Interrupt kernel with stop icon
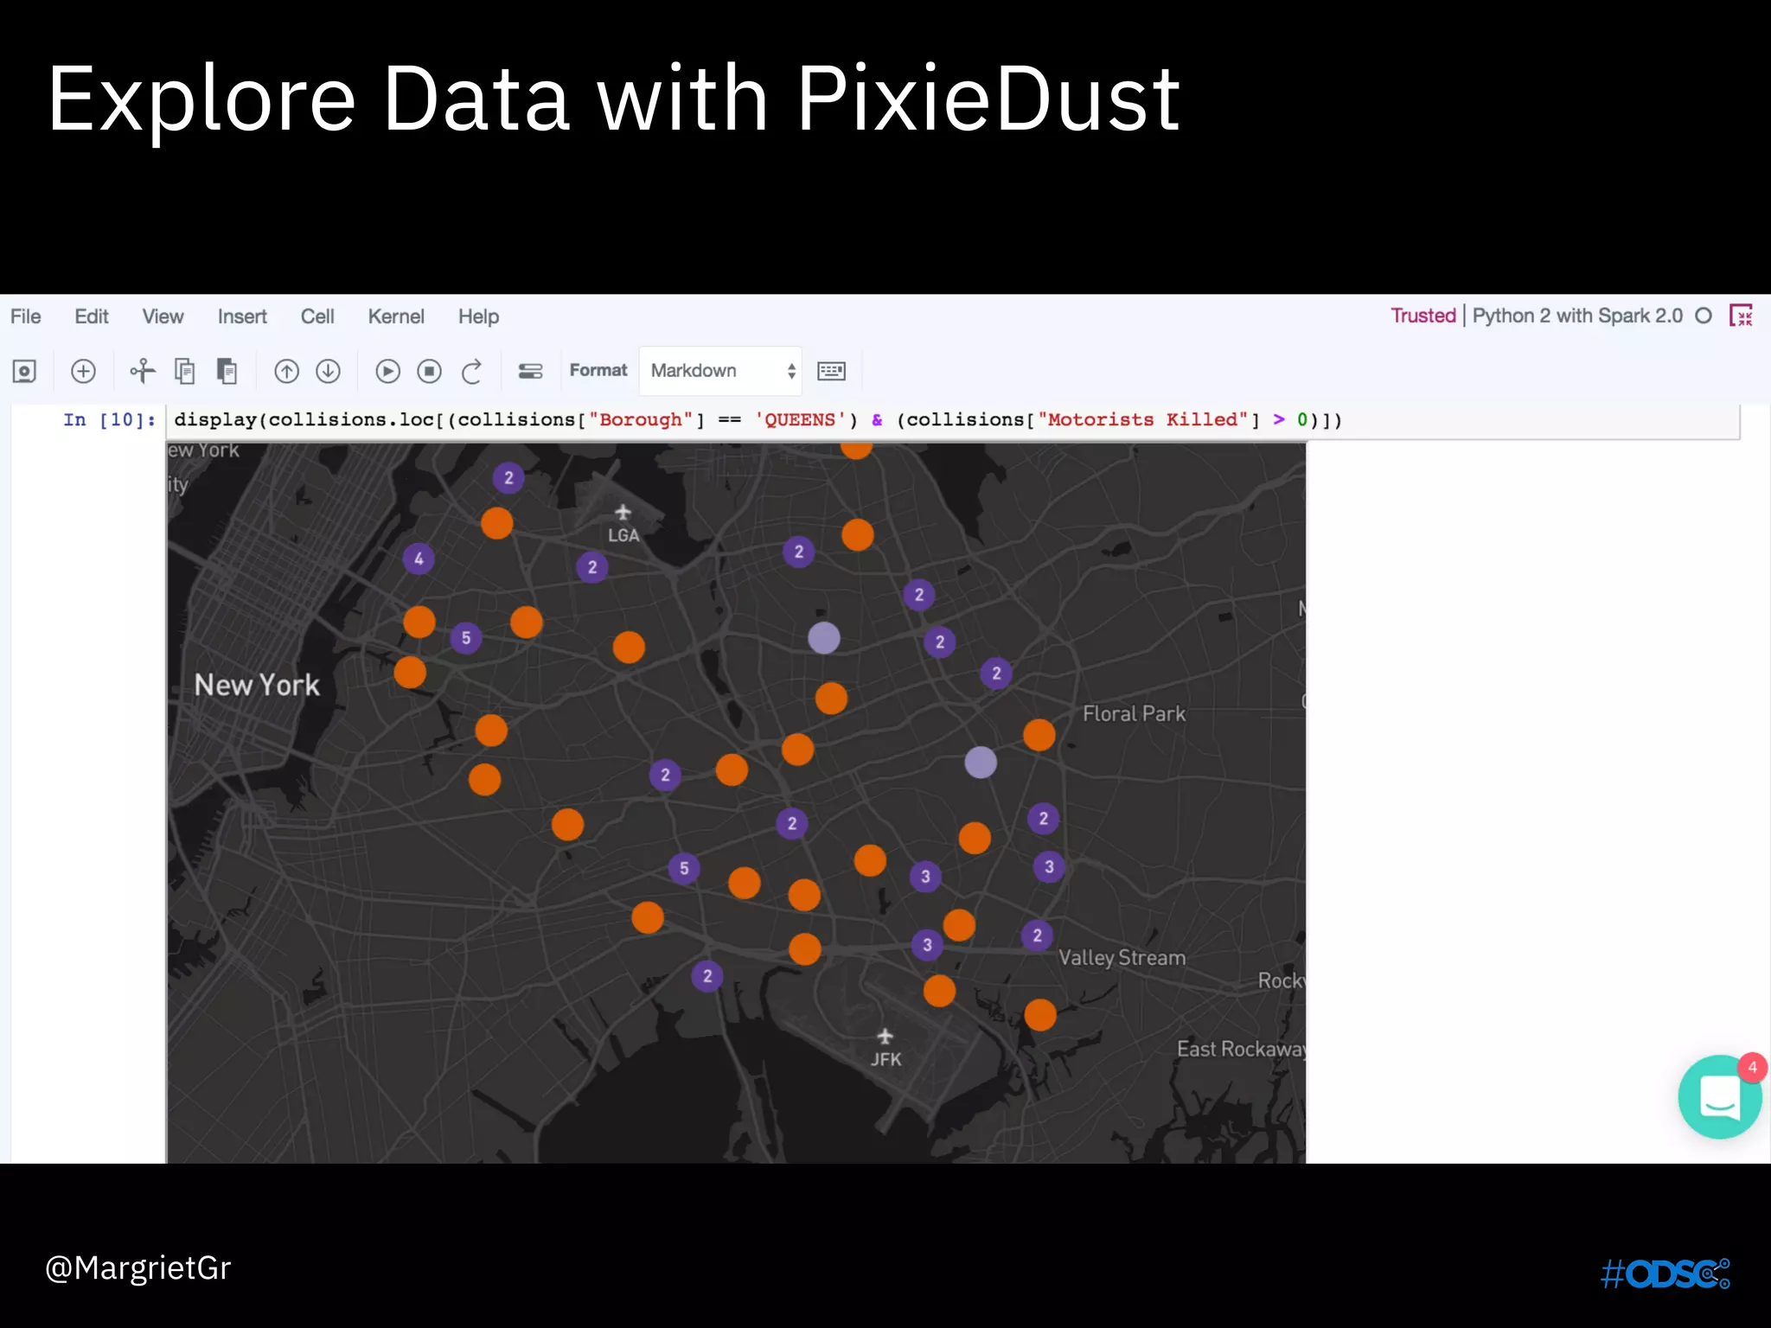 click(x=429, y=372)
